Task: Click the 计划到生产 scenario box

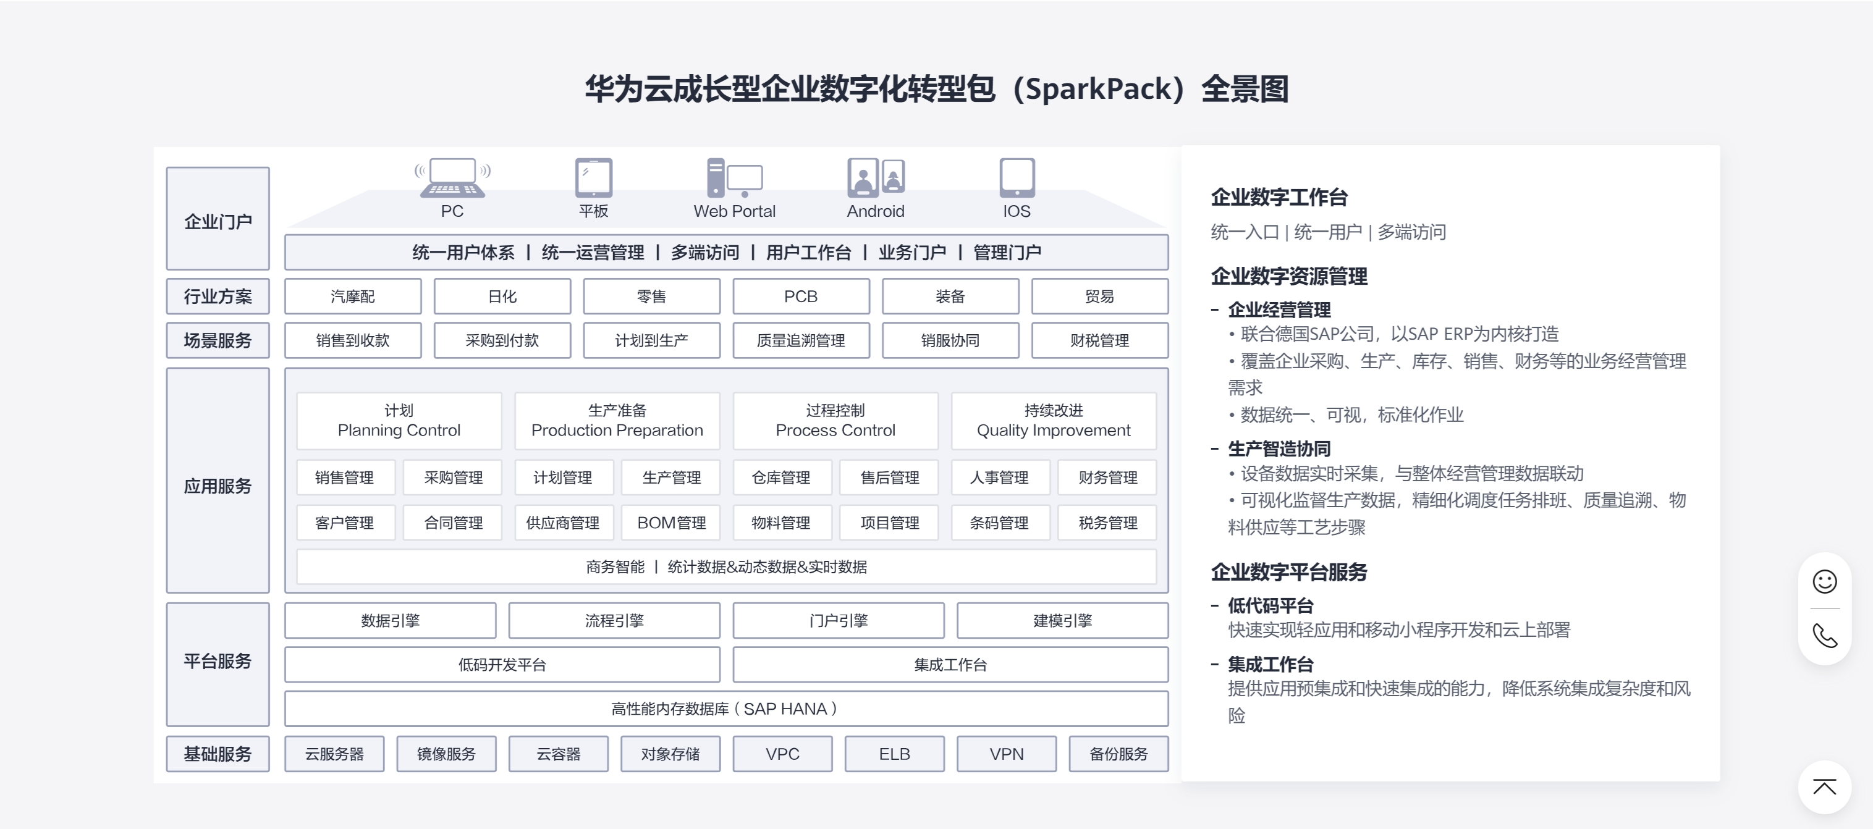Action: pos(651,340)
